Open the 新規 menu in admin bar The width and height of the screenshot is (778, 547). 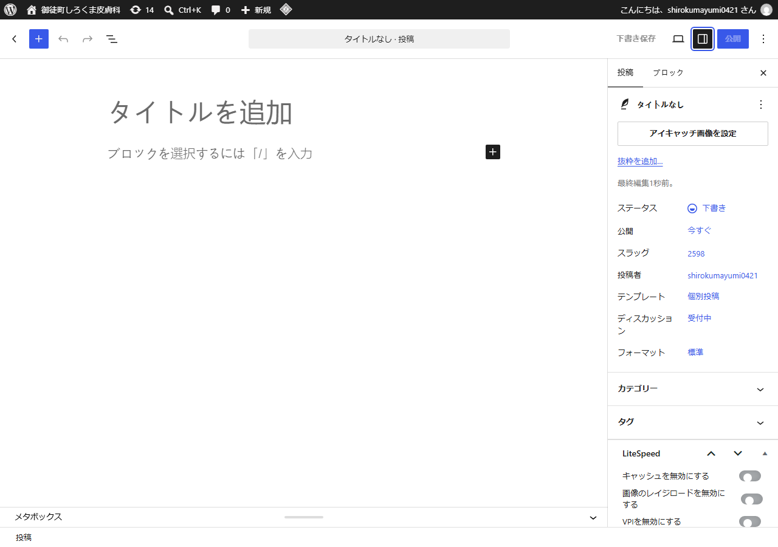[x=256, y=10]
